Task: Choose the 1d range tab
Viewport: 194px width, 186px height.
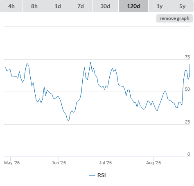Action: pyautogui.click(x=58, y=6)
